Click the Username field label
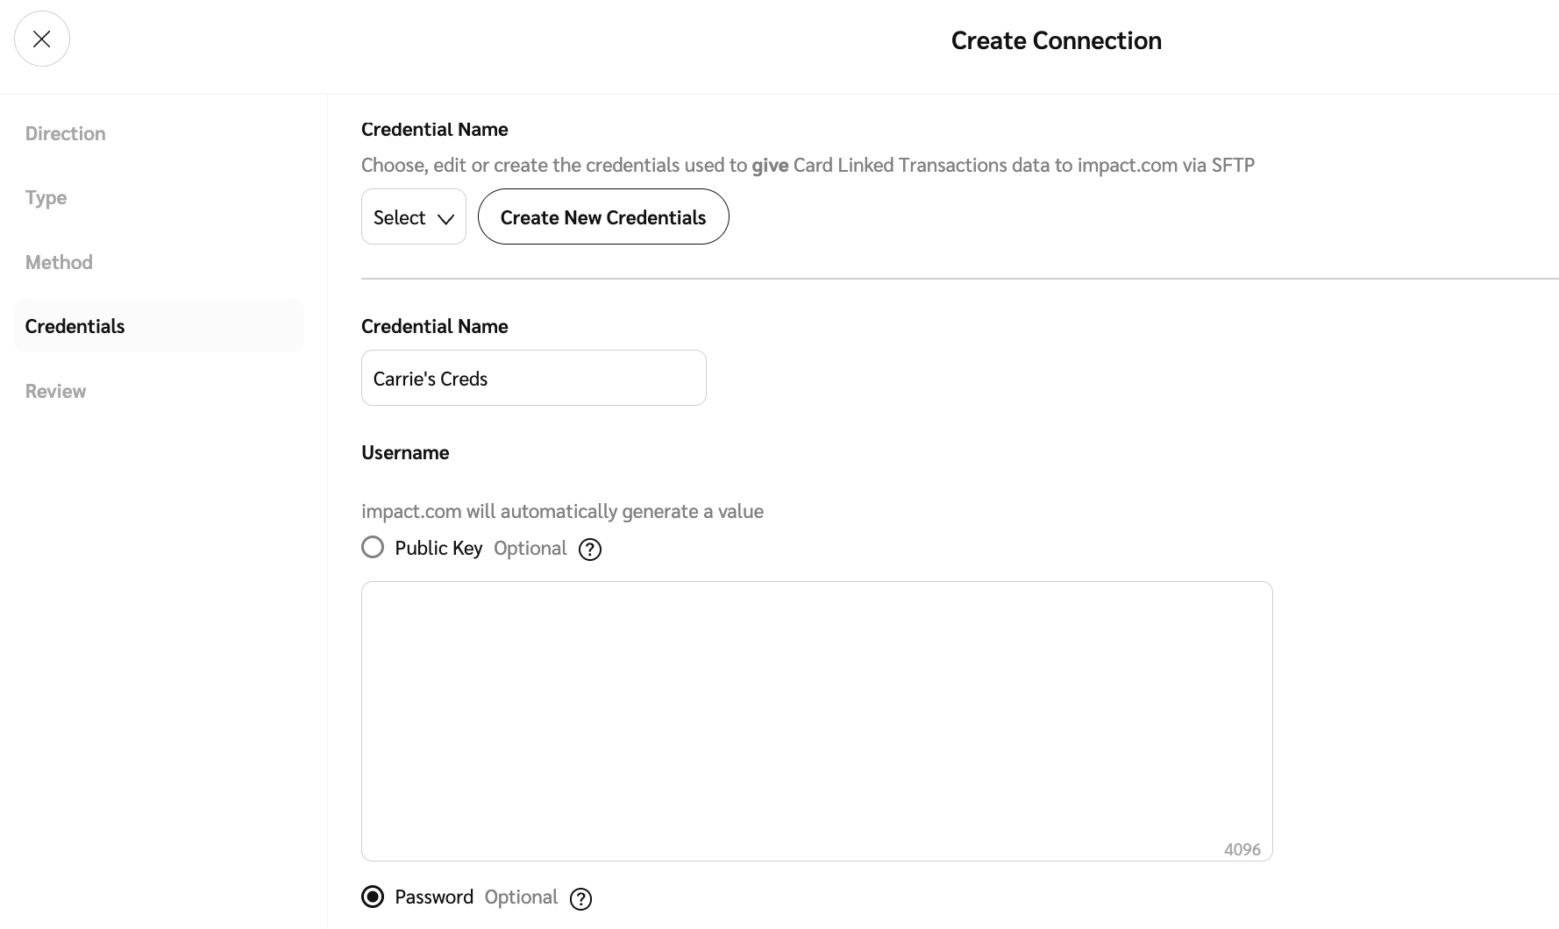This screenshot has width=1559, height=929. click(405, 452)
